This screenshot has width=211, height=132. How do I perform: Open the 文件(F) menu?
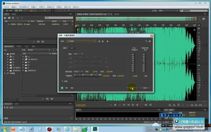7,7
